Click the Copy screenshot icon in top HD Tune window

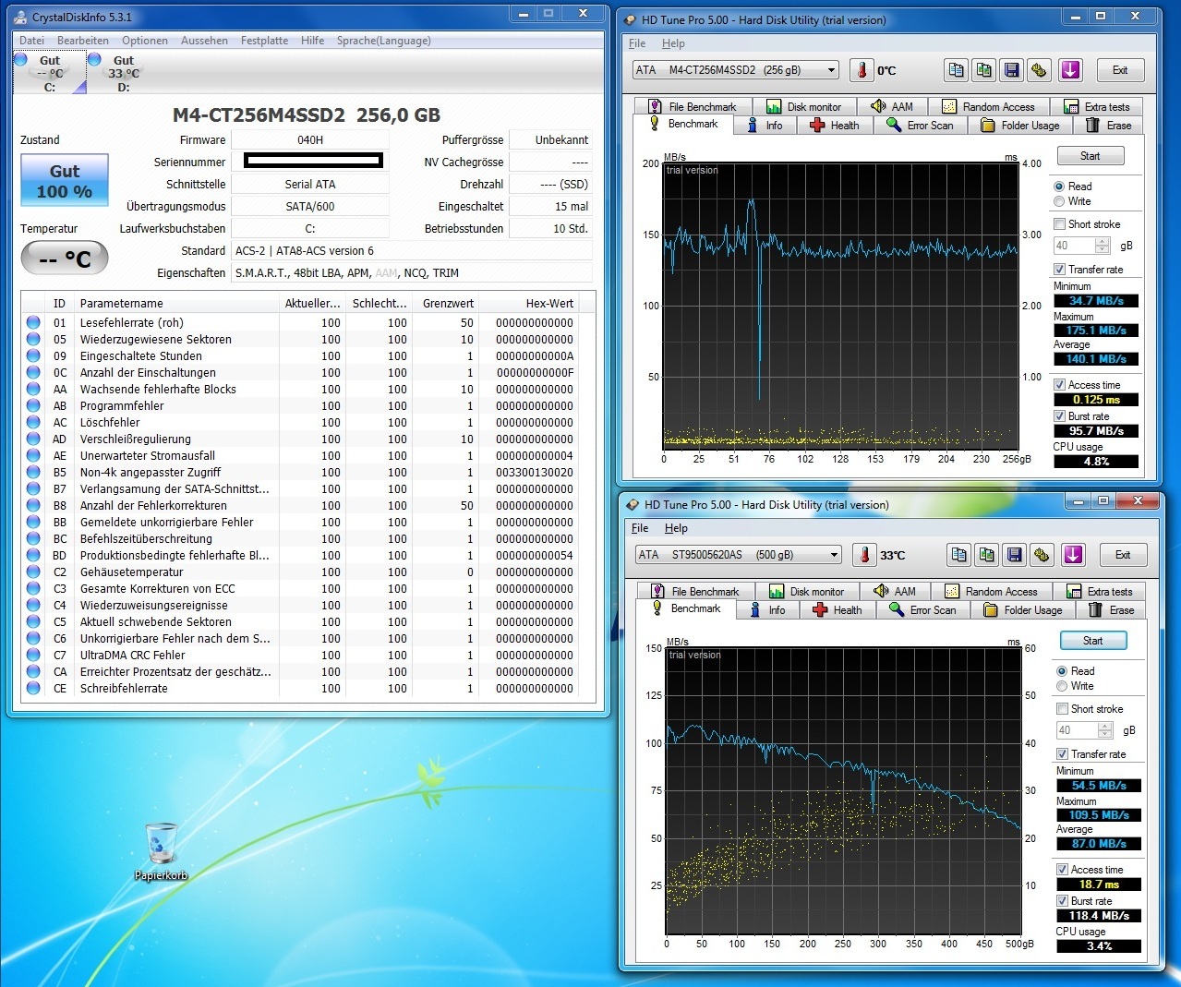click(984, 70)
